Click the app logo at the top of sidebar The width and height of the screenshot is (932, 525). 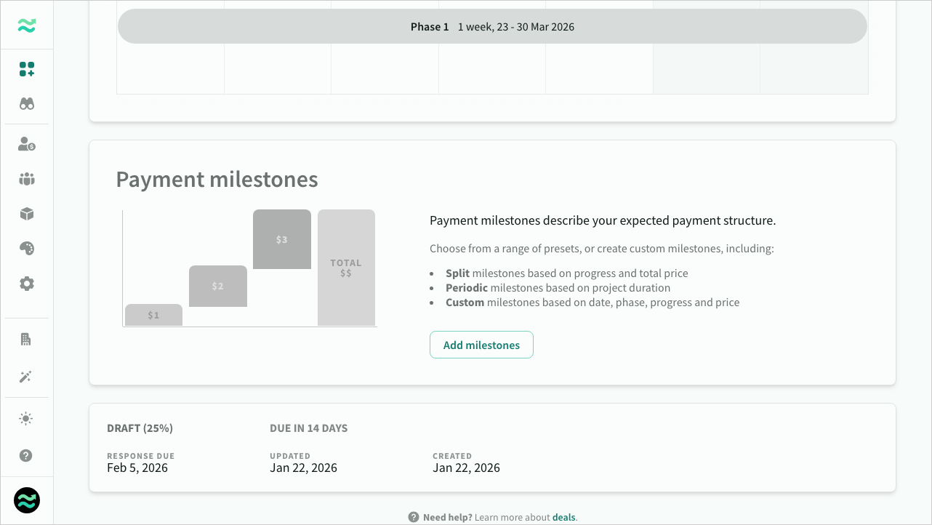click(26, 24)
